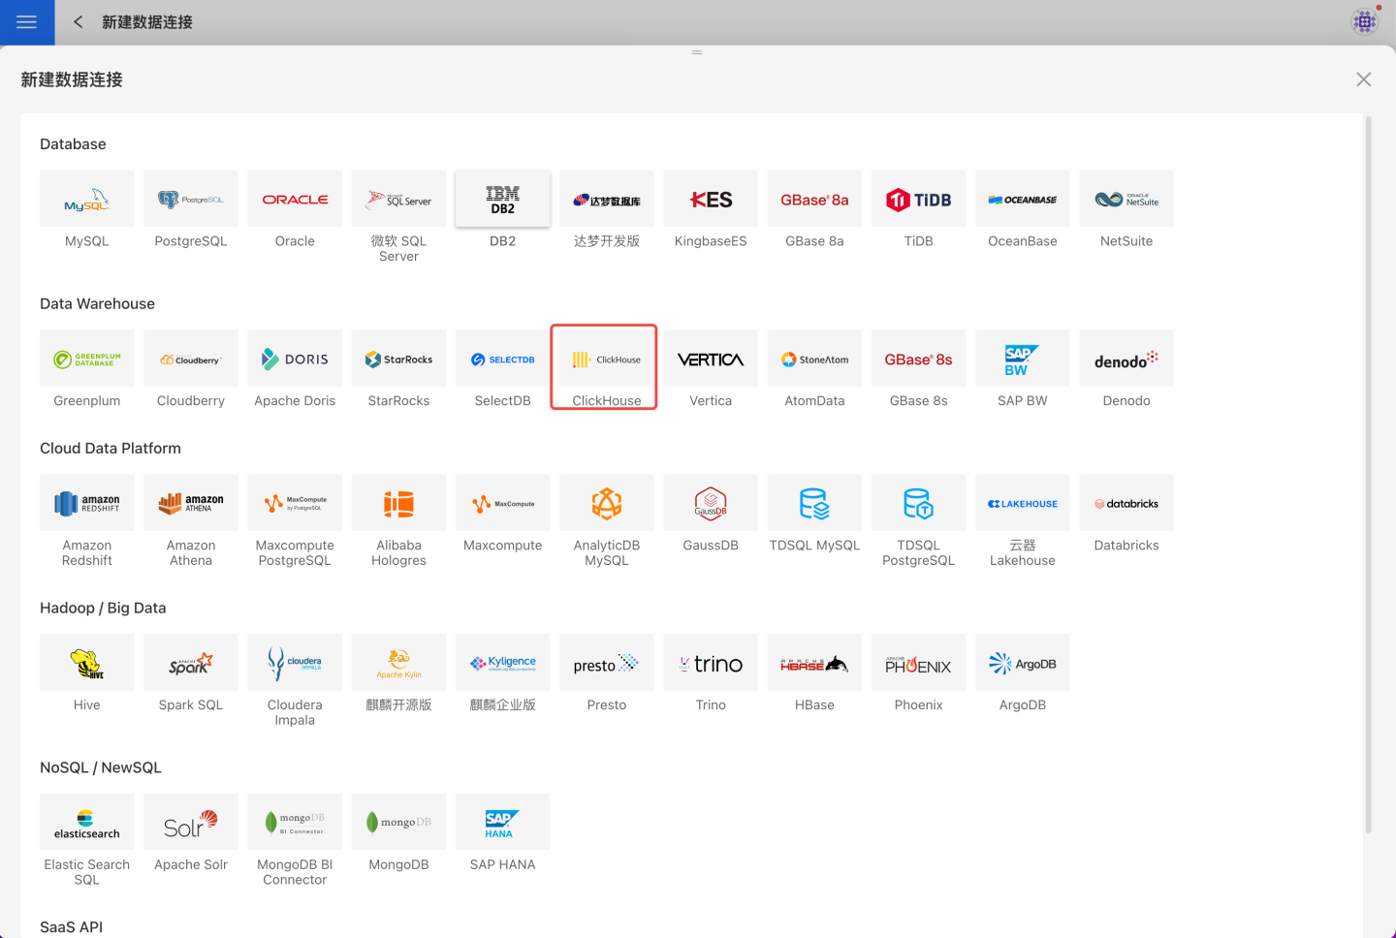Image resolution: width=1396 pixels, height=938 pixels.
Task: Pick the Databricks cloud platform tile
Action: pyautogui.click(x=1126, y=504)
